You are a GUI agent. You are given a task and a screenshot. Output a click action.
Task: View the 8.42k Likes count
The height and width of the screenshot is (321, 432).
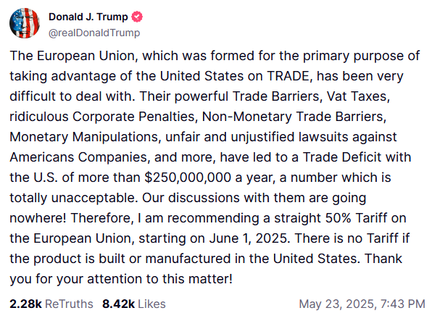point(118,304)
